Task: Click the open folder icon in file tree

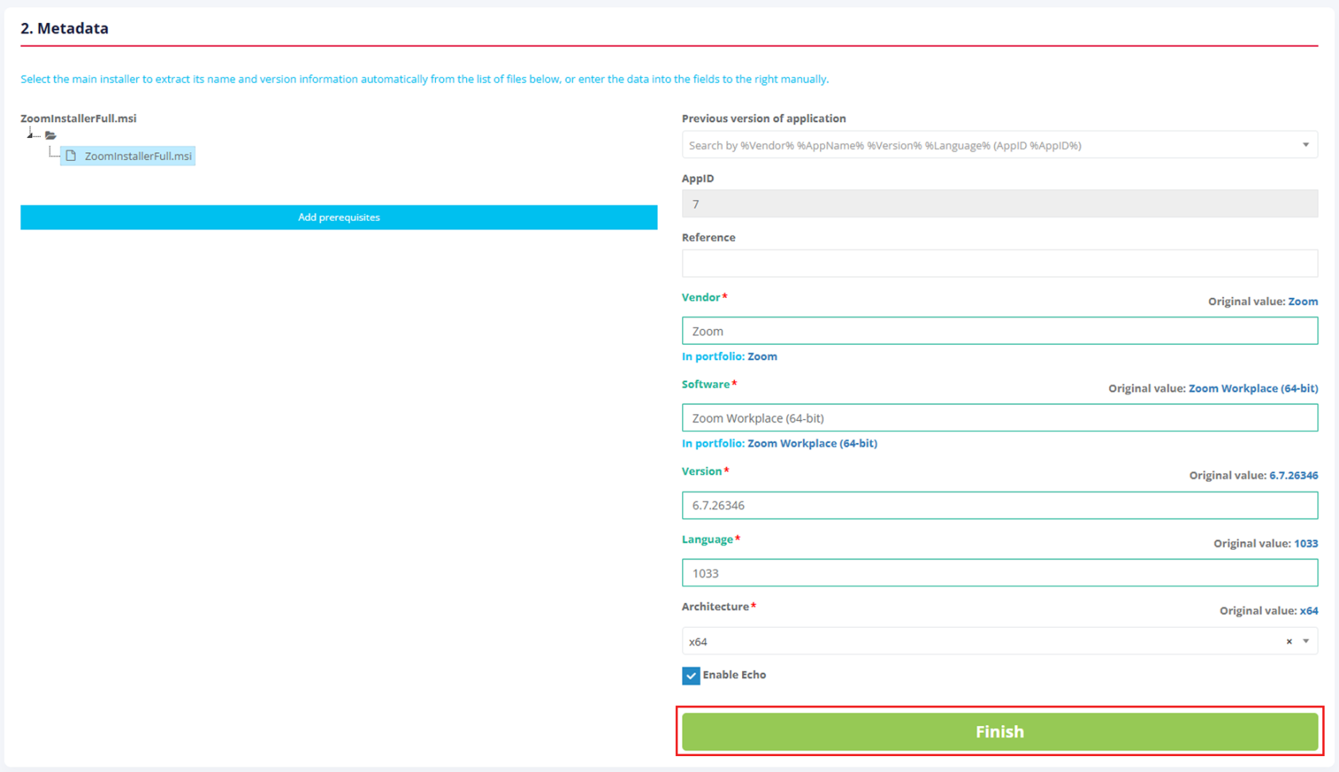Action: pos(50,135)
